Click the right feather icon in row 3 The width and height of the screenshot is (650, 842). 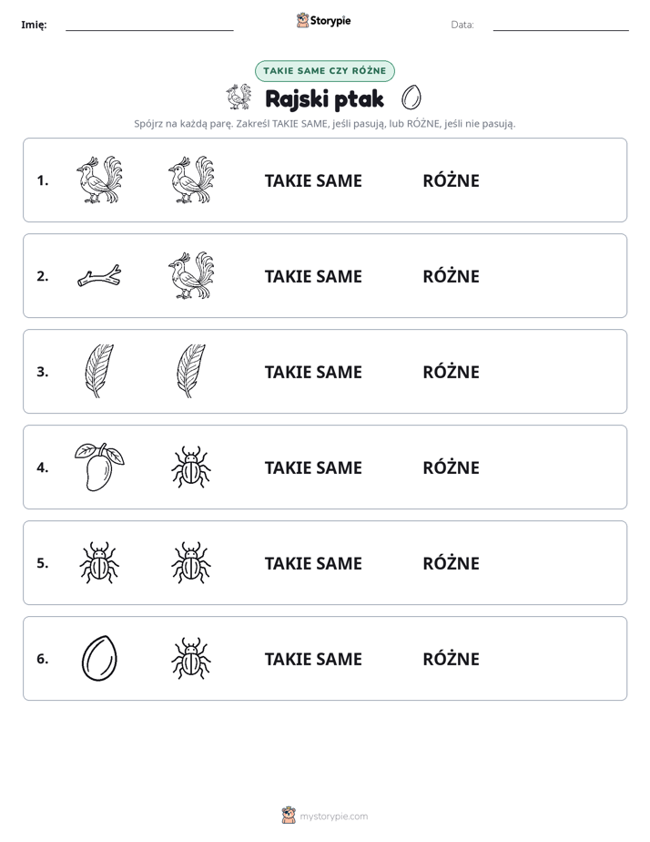(x=191, y=371)
